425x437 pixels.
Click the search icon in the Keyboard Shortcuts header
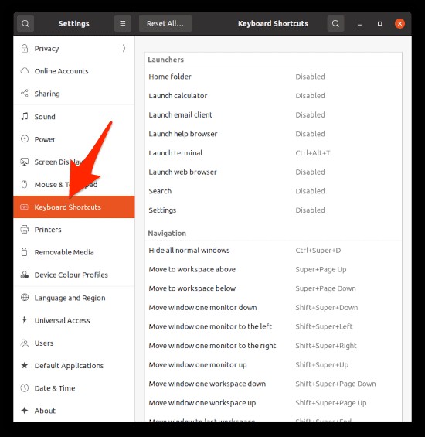335,23
